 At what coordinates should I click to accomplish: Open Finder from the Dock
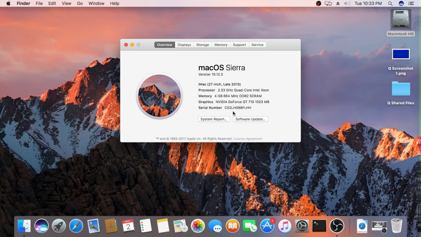24,226
